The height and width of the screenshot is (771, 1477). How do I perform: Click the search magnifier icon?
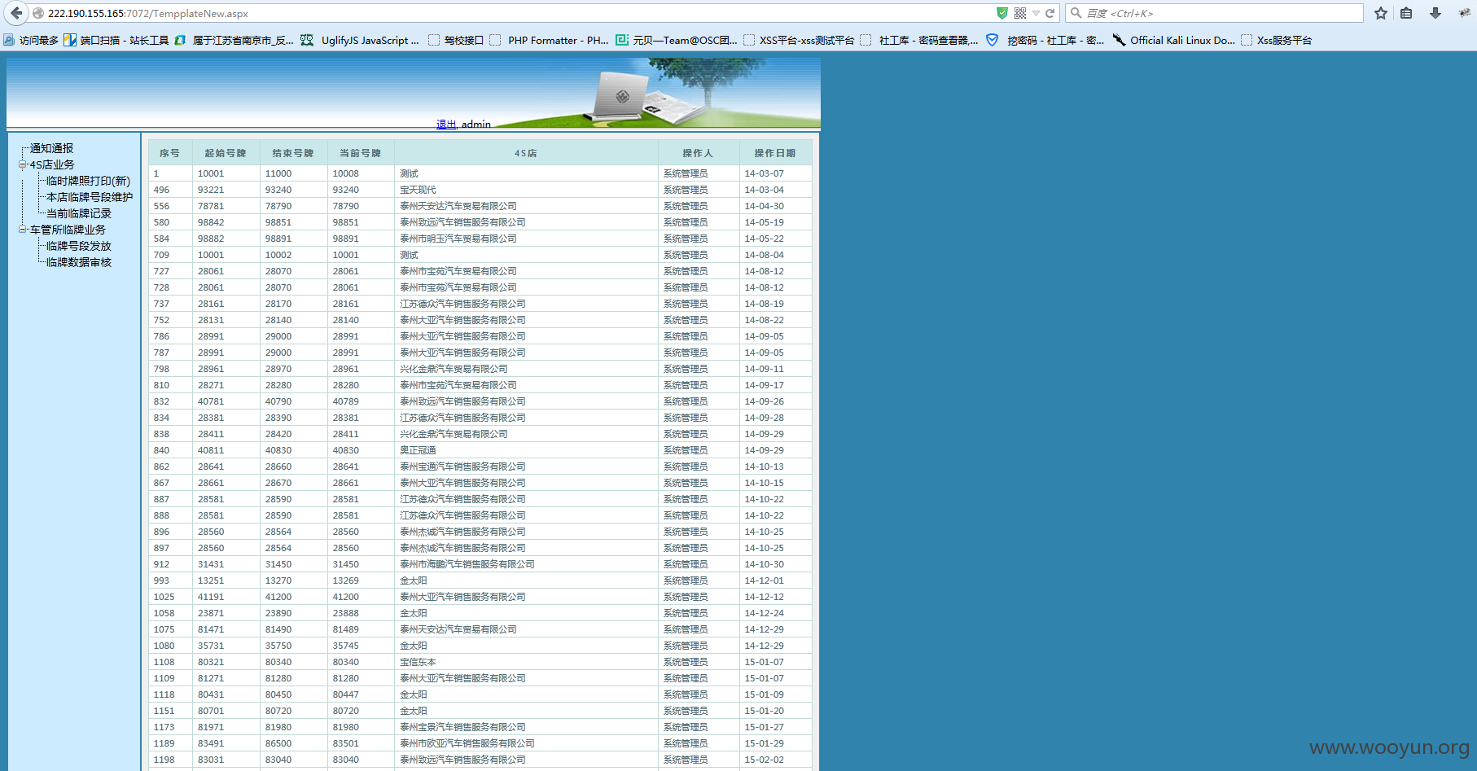1076,13
